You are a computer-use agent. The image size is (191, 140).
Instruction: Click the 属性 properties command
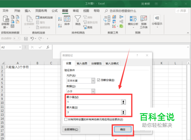(40, 23)
